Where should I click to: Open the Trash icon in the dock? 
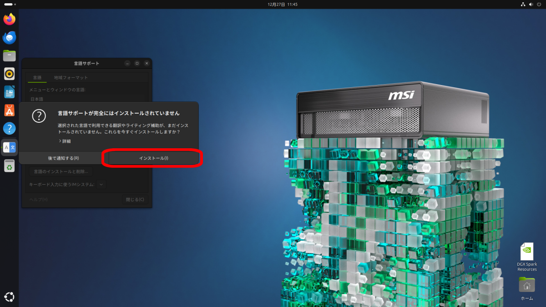[9, 166]
